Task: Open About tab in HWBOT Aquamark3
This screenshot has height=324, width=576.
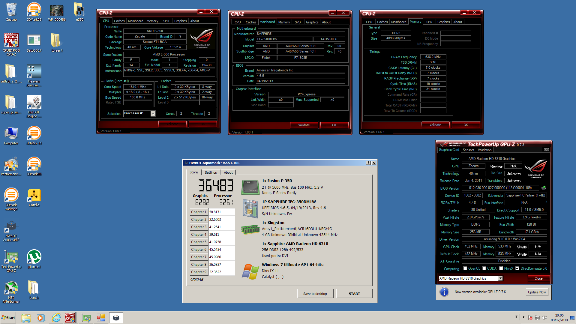Action: (x=228, y=172)
